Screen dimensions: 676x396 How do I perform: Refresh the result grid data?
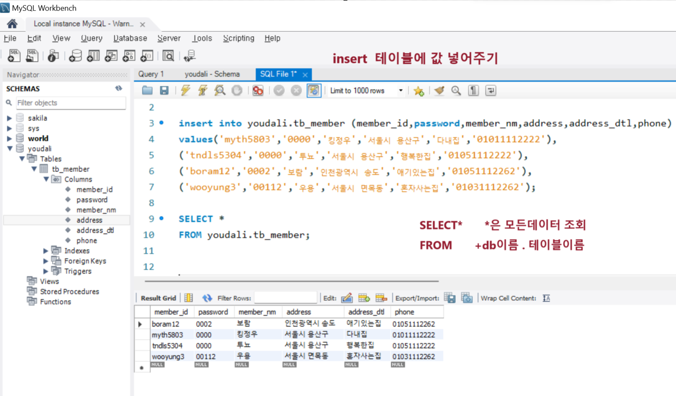coord(207,298)
